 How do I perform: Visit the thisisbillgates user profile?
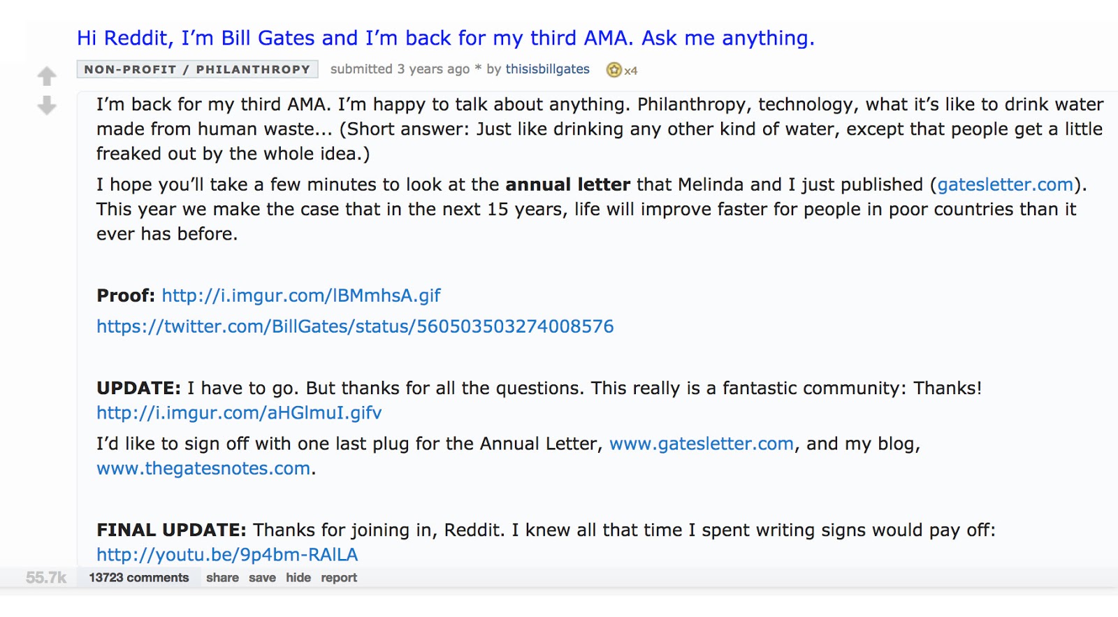(x=547, y=69)
